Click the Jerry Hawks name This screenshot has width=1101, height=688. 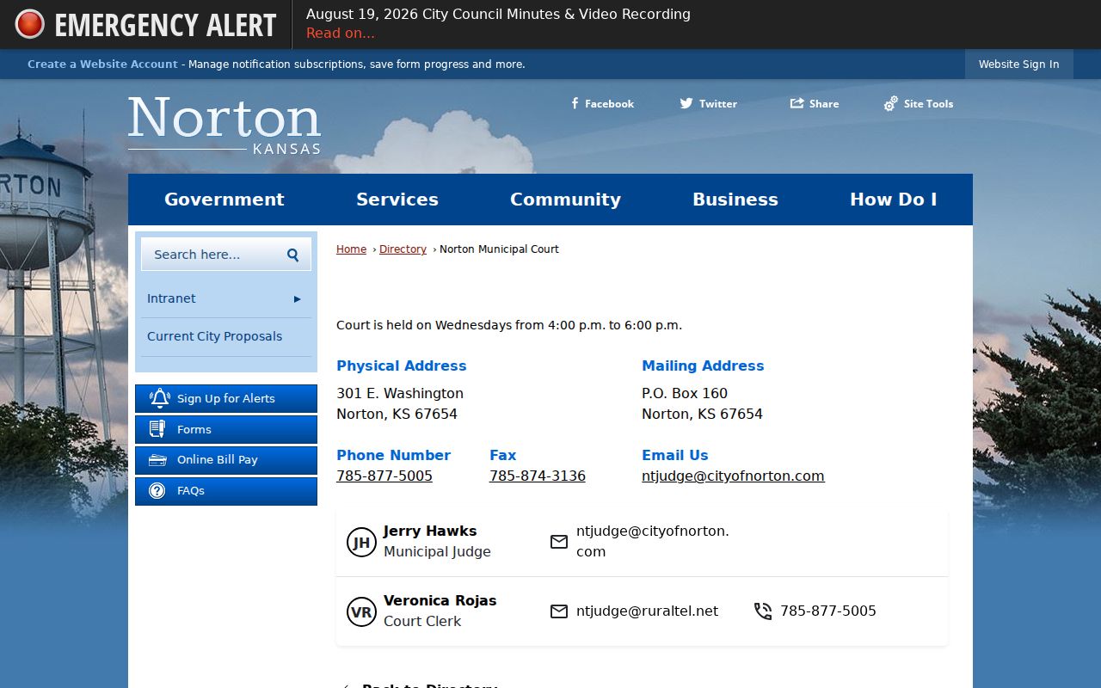(430, 531)
